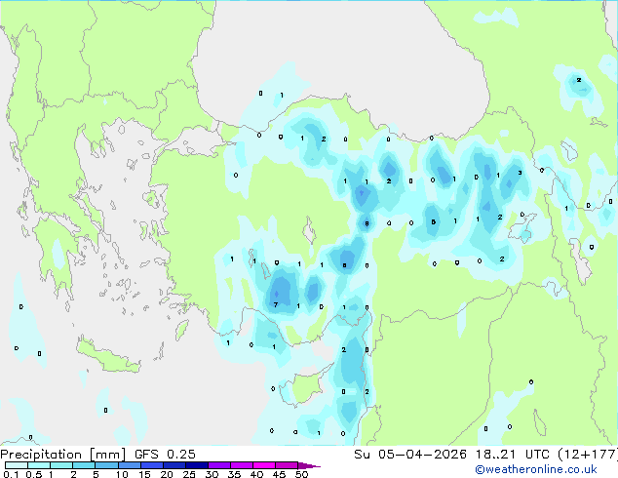Image resolution: width=618 pixels, height=478 pixels.
Task: Click the "Su 05-04-2026" date text
Action: 410,455
